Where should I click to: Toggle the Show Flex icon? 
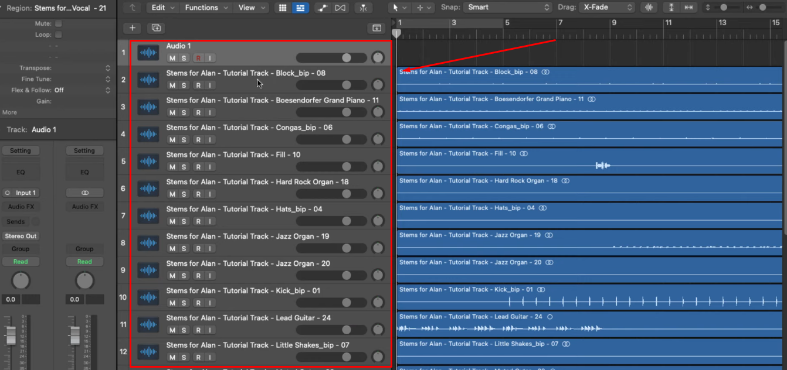coord(340,8)
